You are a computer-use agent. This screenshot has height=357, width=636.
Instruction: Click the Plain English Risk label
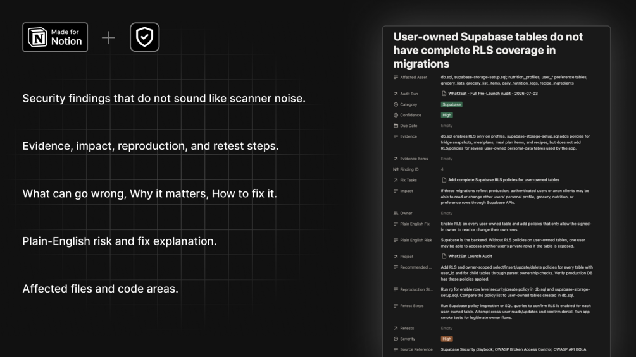pos(416,240)
